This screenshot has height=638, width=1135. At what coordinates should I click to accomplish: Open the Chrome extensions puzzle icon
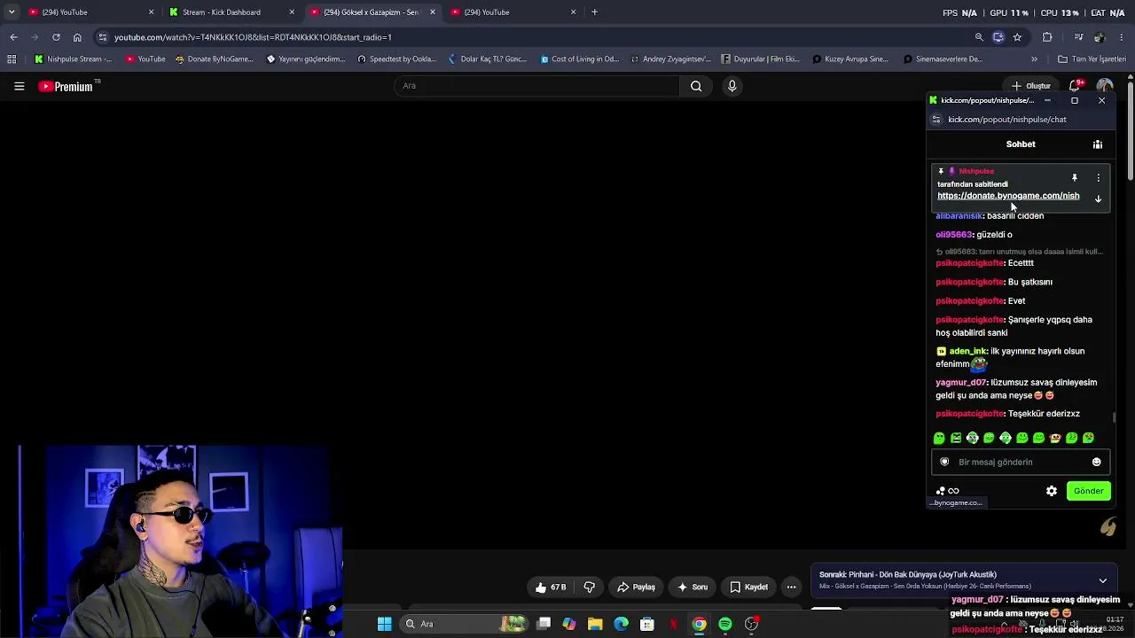click(x=1047, y=37)
